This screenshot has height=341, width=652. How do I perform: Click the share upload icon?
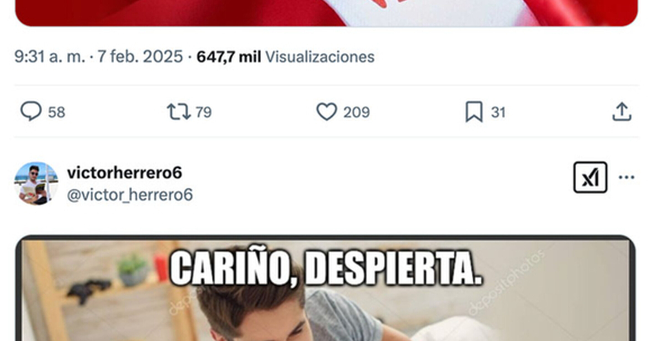pos(622,111)
